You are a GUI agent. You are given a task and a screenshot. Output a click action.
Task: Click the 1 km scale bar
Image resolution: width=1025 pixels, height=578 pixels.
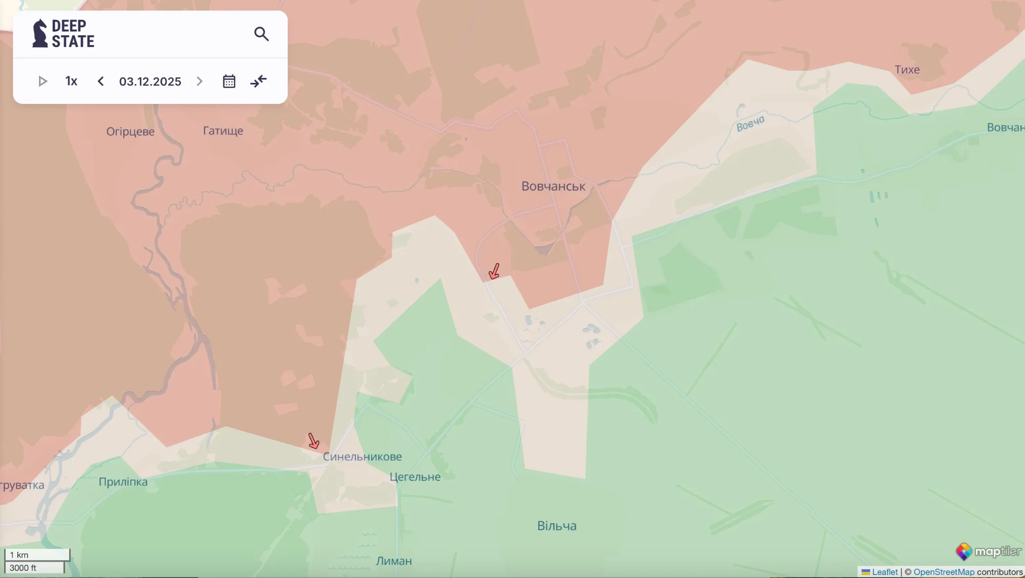pos(37,555)
